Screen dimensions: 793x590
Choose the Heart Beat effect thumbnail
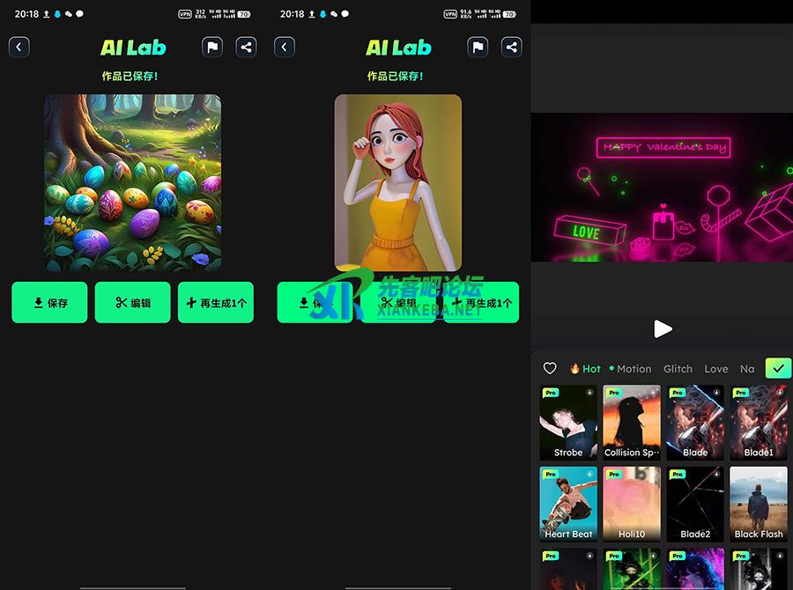(568, 504)
